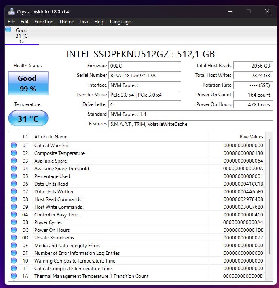Click the status orb for Power Cycles row
279x288 pixels.
tap(14, 222)
